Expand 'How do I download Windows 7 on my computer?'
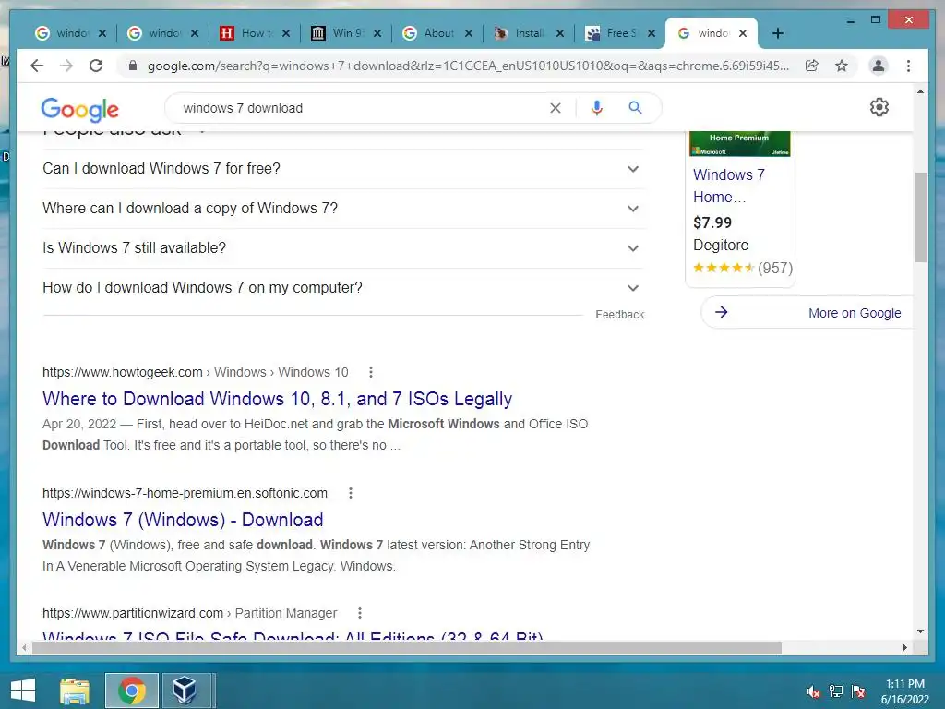945x709 pixels. coord(343,288)
